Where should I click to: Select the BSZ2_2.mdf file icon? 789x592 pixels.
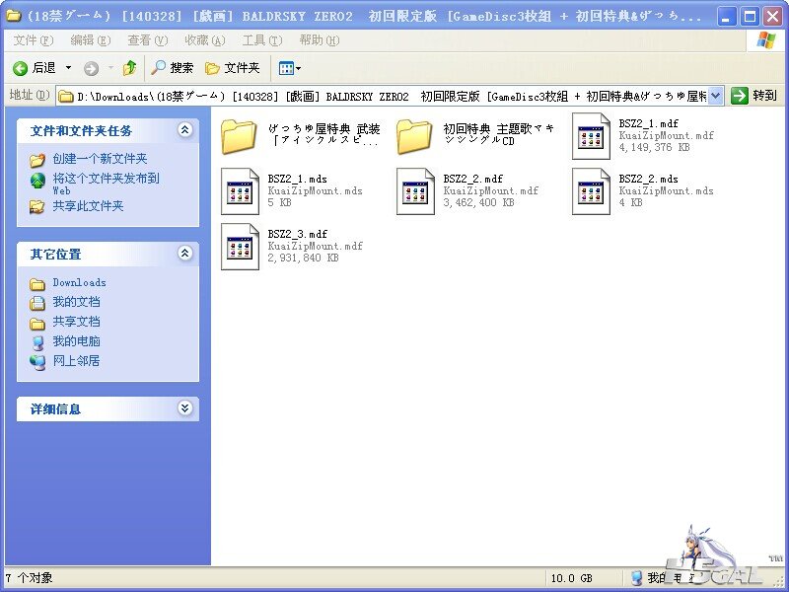(x=415, y=191)
